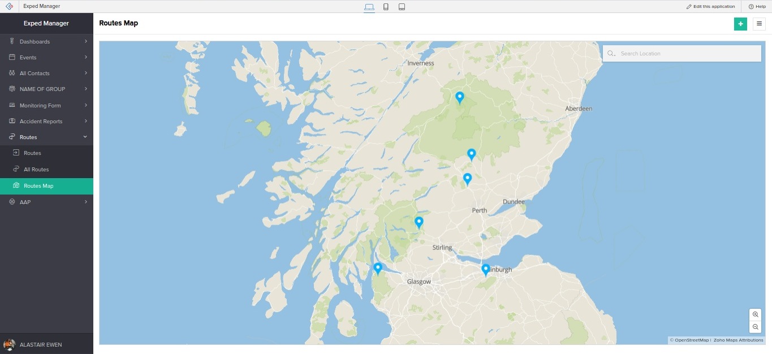Click Edit this application
772x354 pixels.
710,7
